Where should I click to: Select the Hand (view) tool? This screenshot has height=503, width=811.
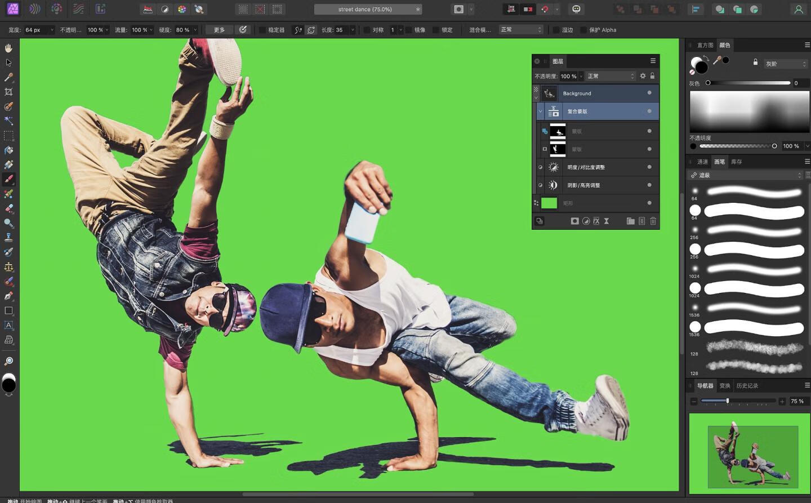8,48
